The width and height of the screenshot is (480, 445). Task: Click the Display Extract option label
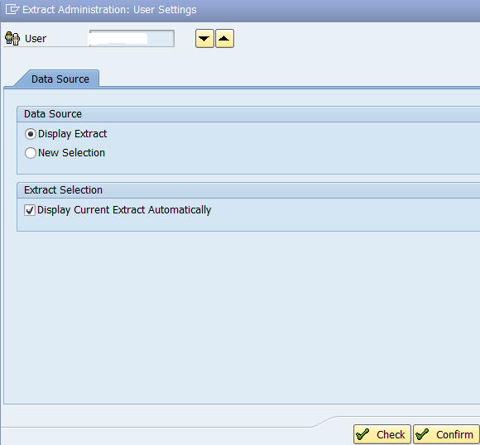72,134
